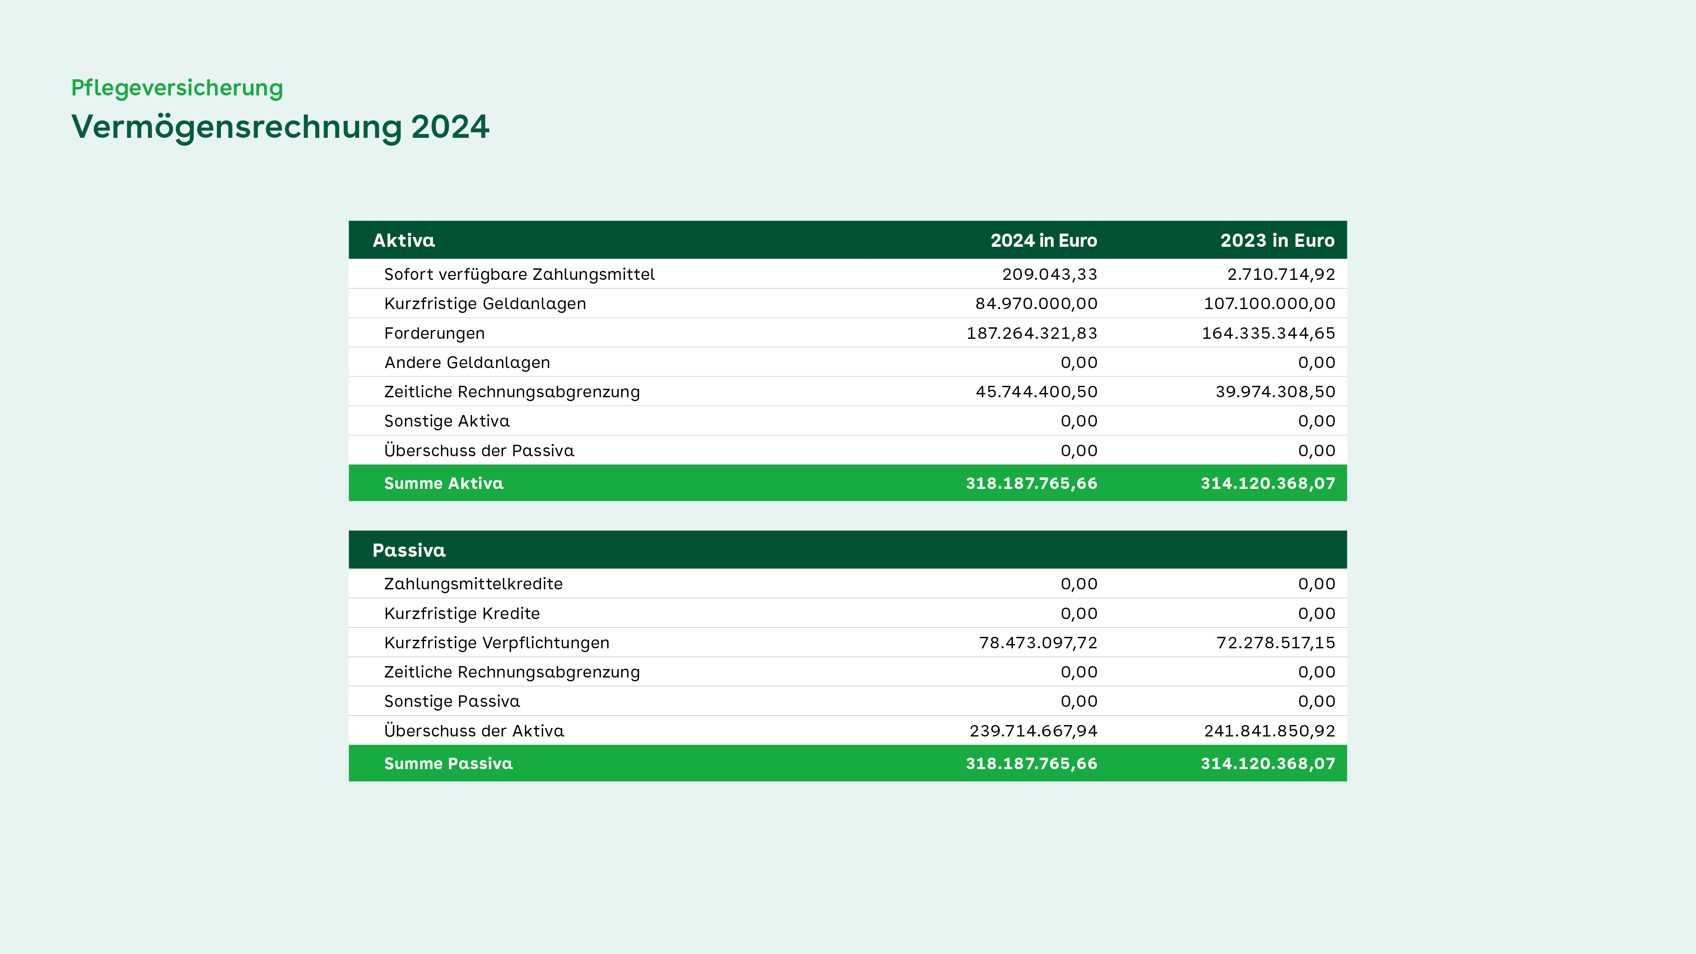Select the Sonstige Aktiva label
This screenshot has width=1696, height=954.
447,421
